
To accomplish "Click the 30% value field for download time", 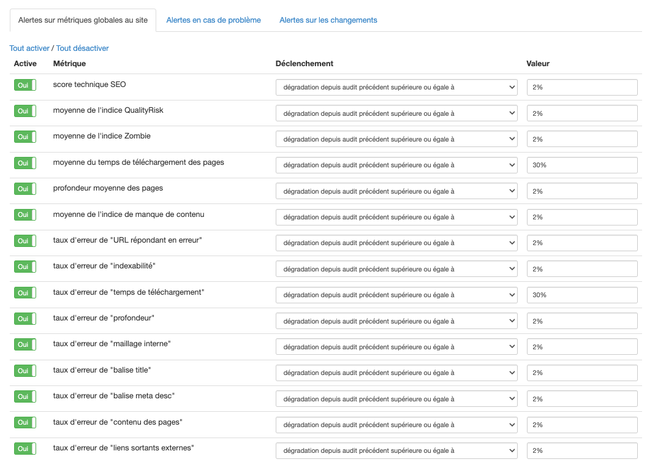I will click(x=581, y=164).
